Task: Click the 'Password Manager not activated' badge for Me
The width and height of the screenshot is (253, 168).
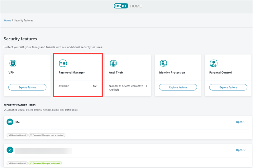Action: coord(47,135)
